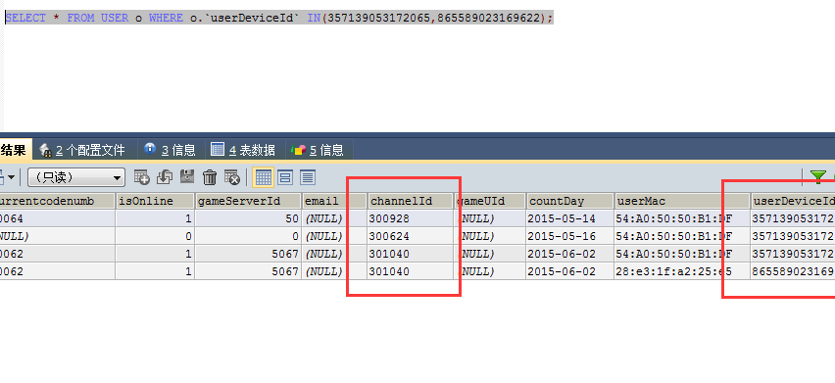The height and width of the screenshot is (383, 835).
Task: Click the green filter funnel icon
Action: tap(818, 177)
